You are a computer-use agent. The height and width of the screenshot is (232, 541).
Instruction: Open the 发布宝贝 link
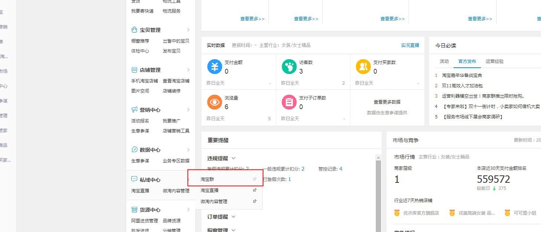coord(171,51)
